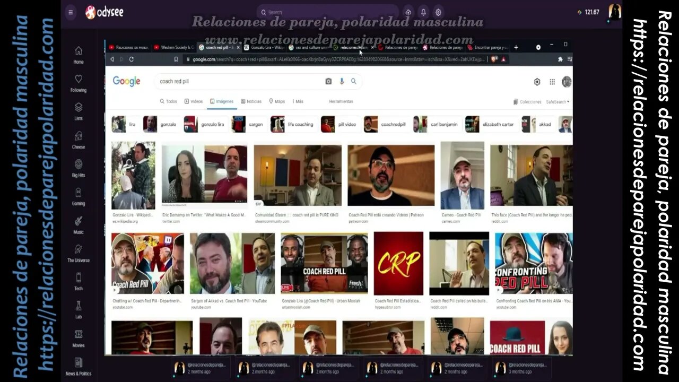The height and width of the screenshot is (382, 679).
Task: Open Google settings gear icon
Action: click(537, 82)
